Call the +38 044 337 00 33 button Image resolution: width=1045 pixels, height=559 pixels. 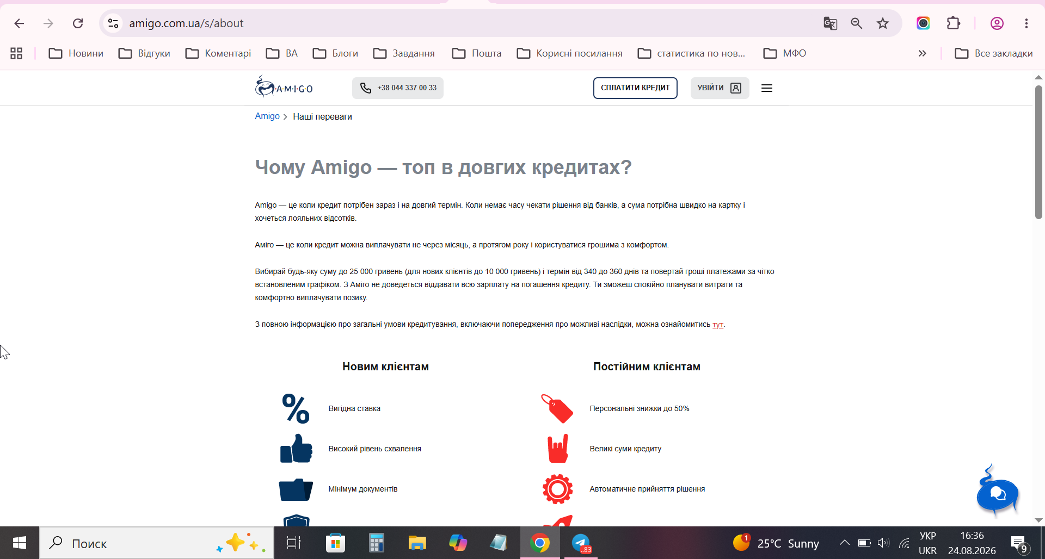[x=398, y=88]
